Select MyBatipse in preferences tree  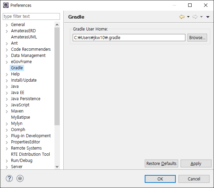(x=20, y=117)
